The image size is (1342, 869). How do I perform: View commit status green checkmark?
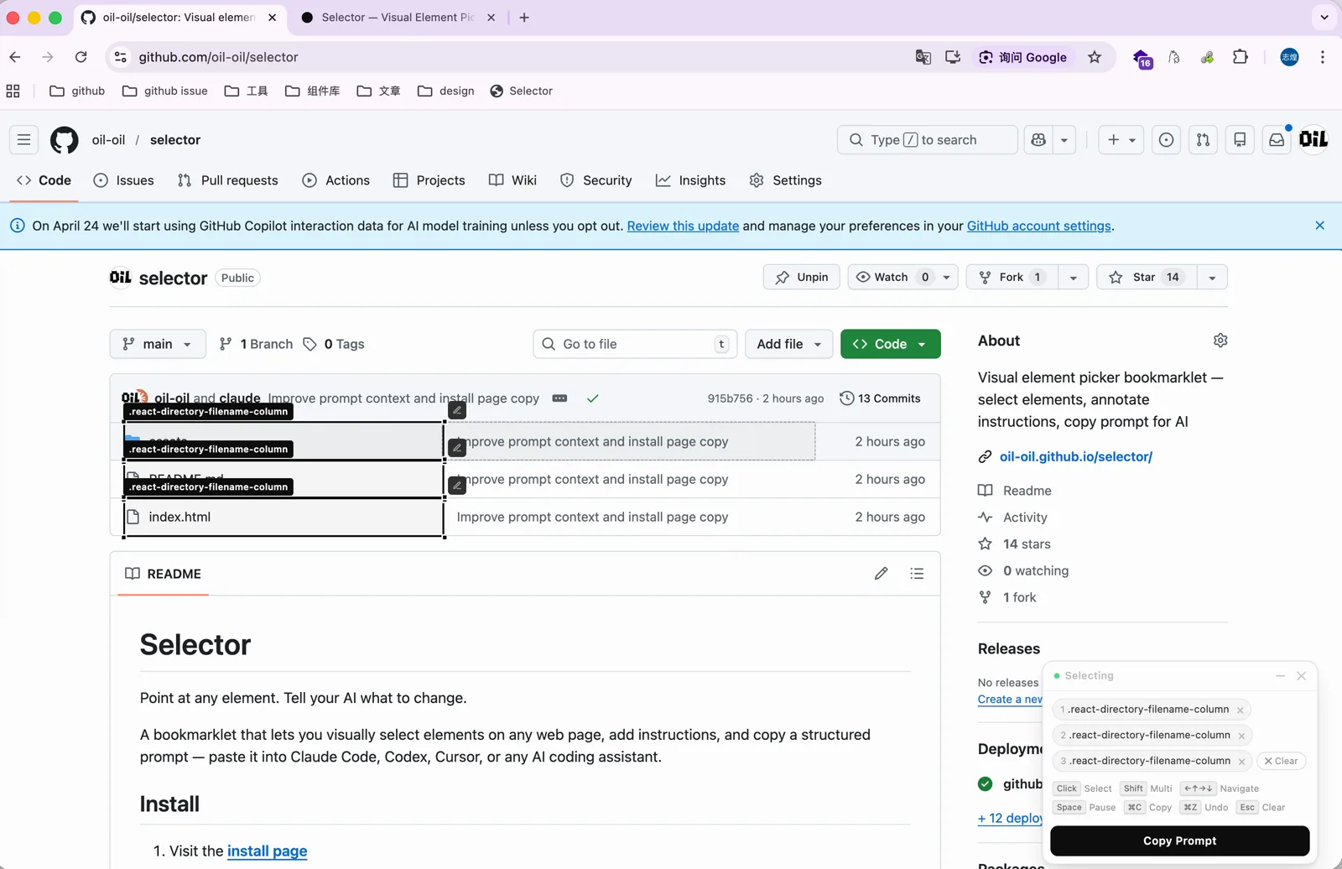pyautogui.click(x=593, y=398)
